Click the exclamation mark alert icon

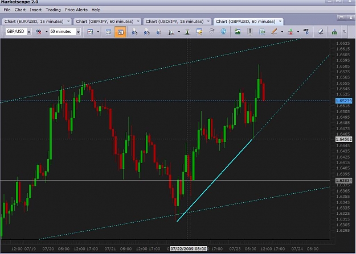(250, 32)
